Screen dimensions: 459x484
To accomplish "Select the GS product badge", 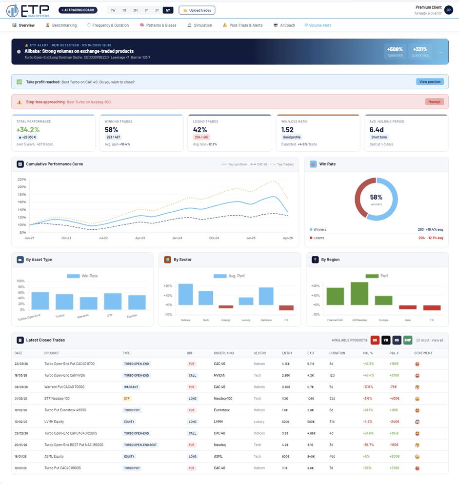I will (397, 340).
